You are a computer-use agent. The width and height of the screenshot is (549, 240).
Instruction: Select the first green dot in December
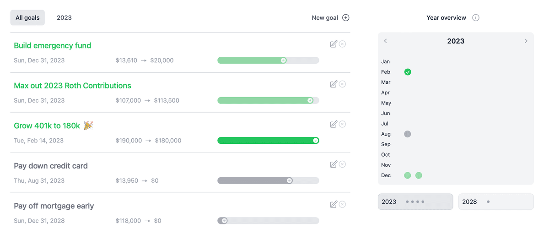point(408,175)
